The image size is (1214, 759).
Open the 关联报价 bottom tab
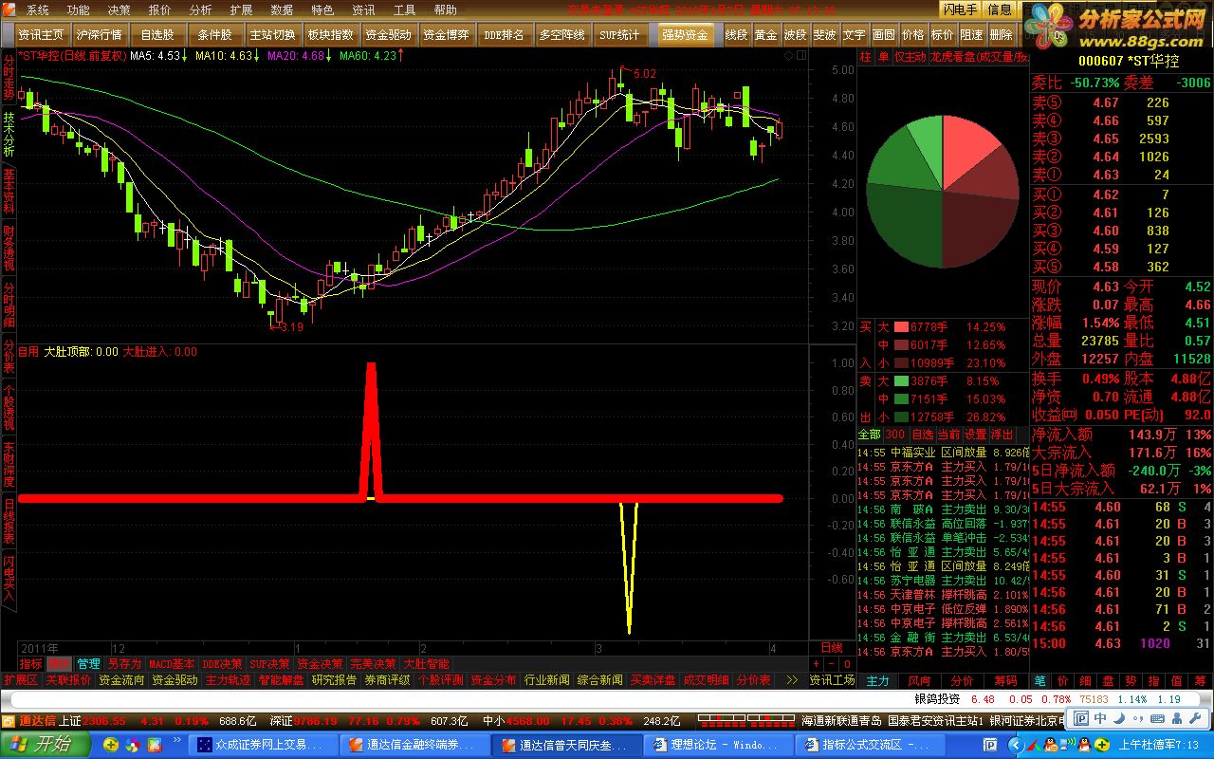click(x=68, y=680)
